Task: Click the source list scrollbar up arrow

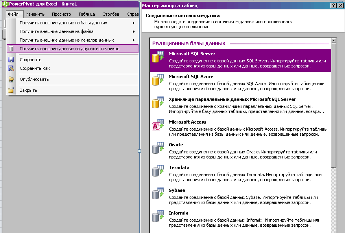Action: click(334, 40)
